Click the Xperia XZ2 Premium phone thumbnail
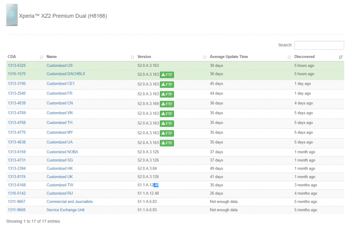Screen dimensions: 354x231 12,15
